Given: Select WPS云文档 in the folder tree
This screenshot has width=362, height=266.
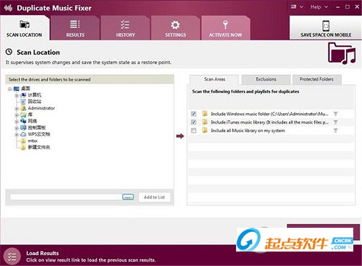Looking at the screenshot, I should pyautogui.click(x=39, y=134).
